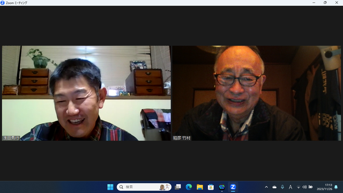Open the Windows Start menu
Viewport: 343px width, 193px height.
[x=110, y=187]
